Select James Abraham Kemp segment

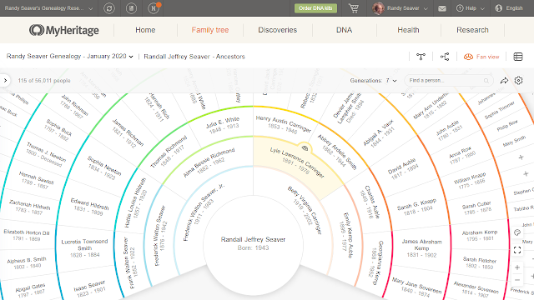[421, 248]
